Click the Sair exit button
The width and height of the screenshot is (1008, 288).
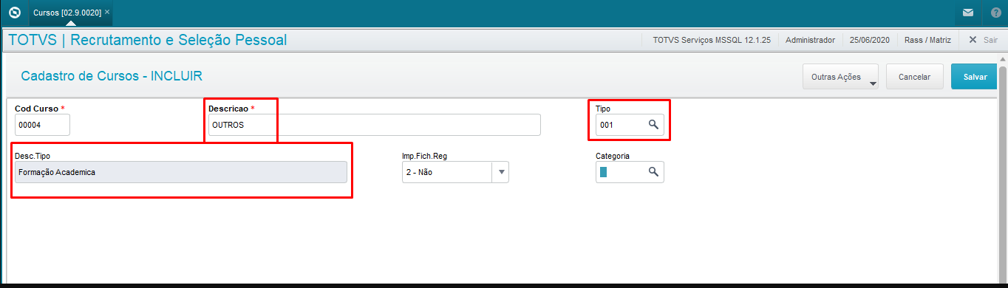pyautogui.click(x=983, y=40)
